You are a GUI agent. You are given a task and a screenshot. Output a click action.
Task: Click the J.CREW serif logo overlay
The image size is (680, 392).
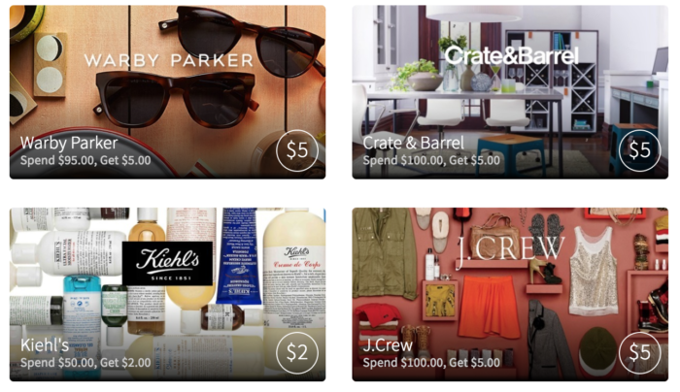coord(510,249)
